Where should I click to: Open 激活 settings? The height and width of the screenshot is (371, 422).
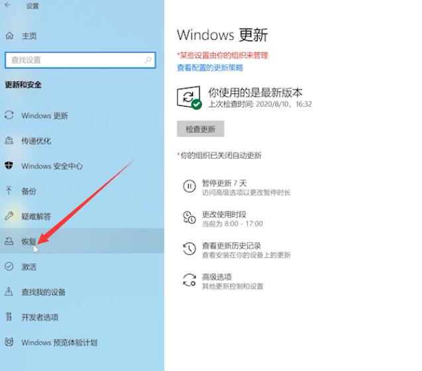click(x=28, y=267)
